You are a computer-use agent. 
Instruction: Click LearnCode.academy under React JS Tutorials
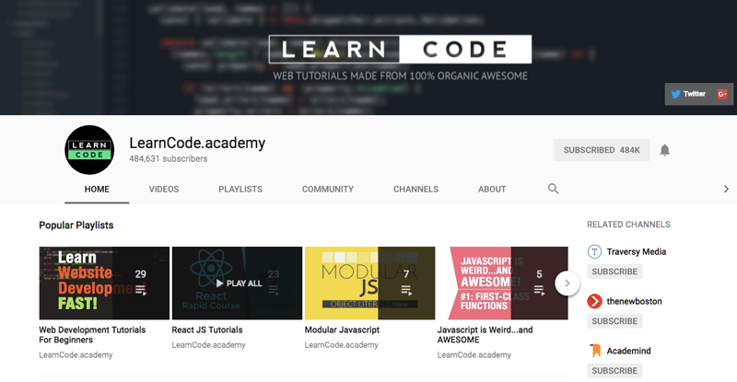[x=208, y=345]
